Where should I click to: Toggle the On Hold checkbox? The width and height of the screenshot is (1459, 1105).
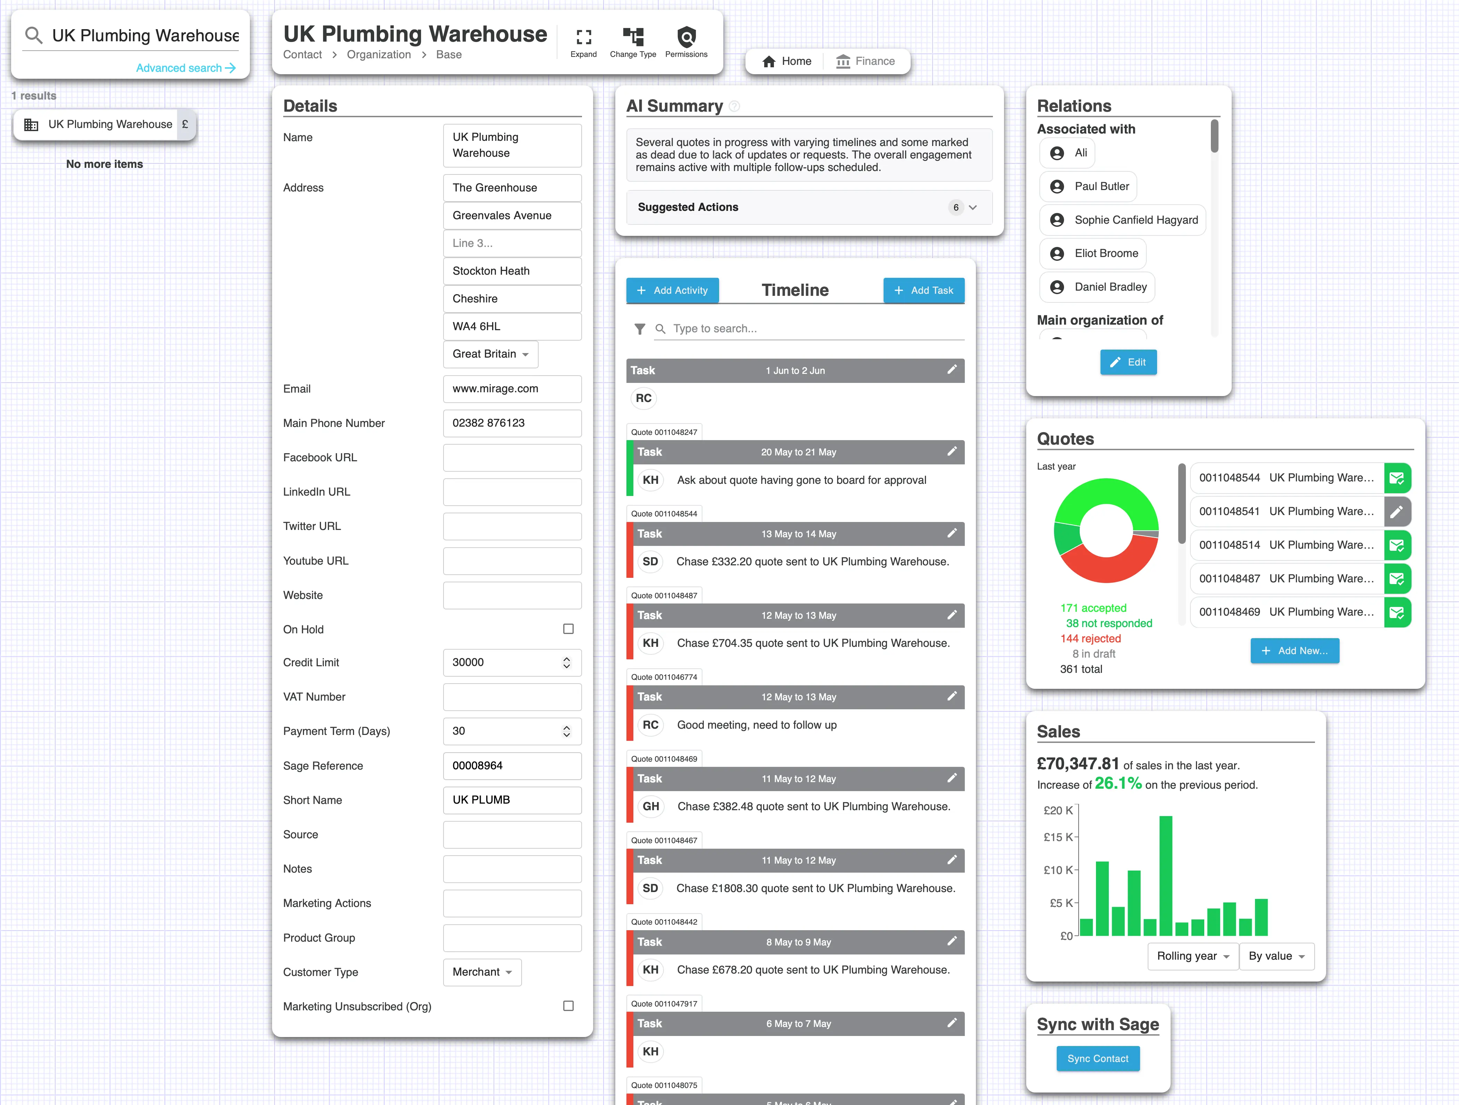(x=568, y=629)
